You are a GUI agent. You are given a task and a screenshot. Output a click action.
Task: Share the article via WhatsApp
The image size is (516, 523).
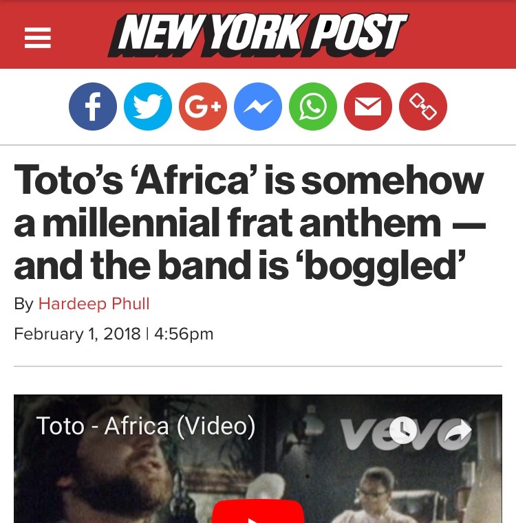pos(313,107)
